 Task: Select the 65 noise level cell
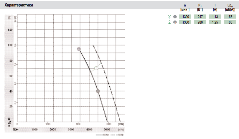pyautogui.click(x=230, y=22)
